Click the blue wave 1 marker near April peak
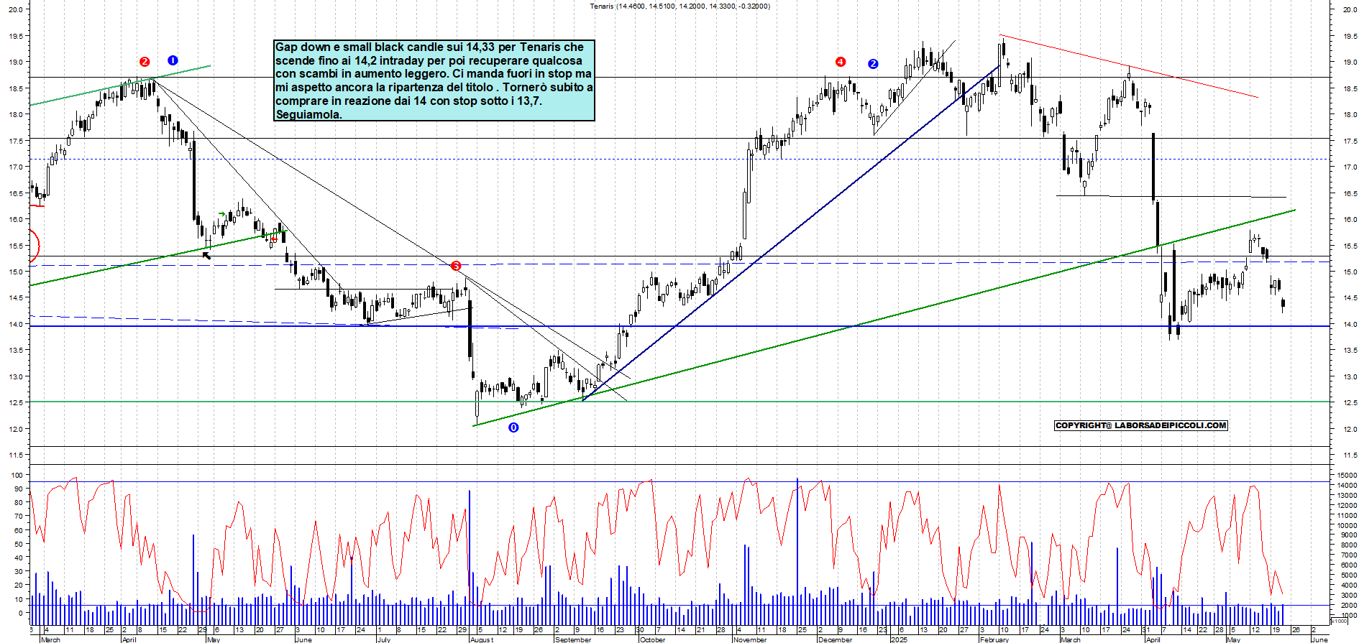Screen dimensions: 1359x643 coord(173,60)
